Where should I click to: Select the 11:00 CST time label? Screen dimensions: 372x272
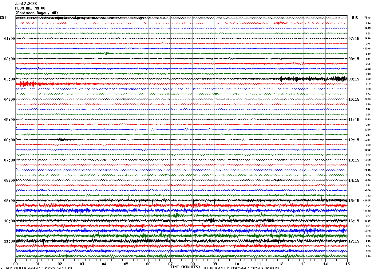[x=10, y=241]
